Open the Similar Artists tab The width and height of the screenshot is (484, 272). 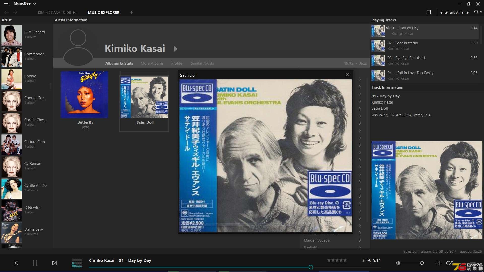[202, 63]
